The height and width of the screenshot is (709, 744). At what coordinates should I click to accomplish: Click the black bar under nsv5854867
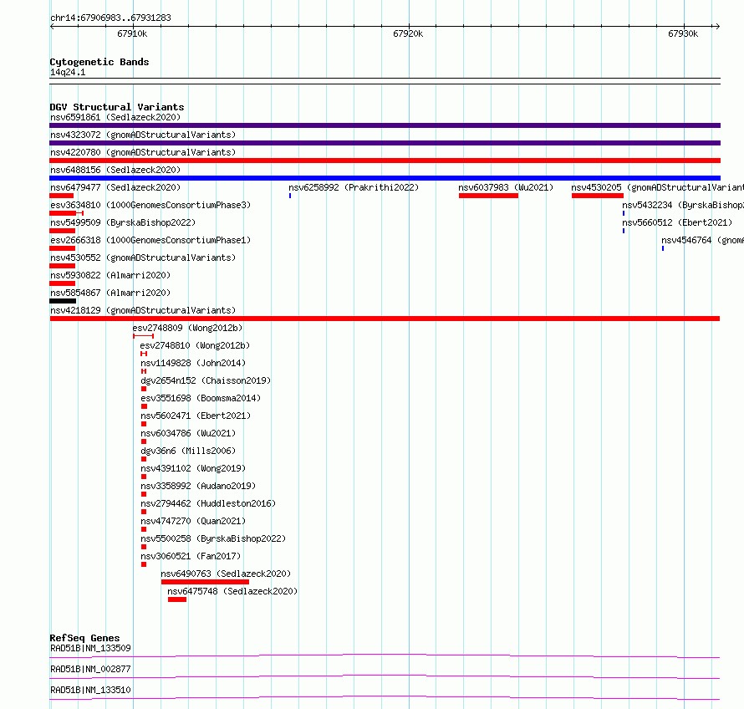[63, 301]
